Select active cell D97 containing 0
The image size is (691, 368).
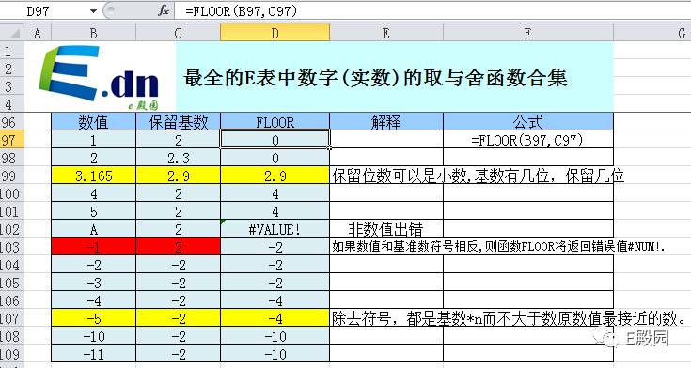coord(275,140)
